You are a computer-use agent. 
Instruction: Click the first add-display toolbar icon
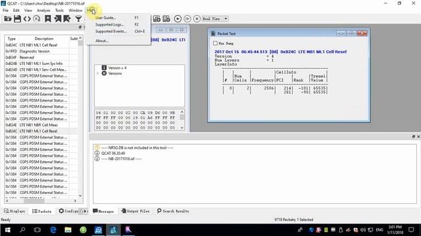[x=157, y=19]
